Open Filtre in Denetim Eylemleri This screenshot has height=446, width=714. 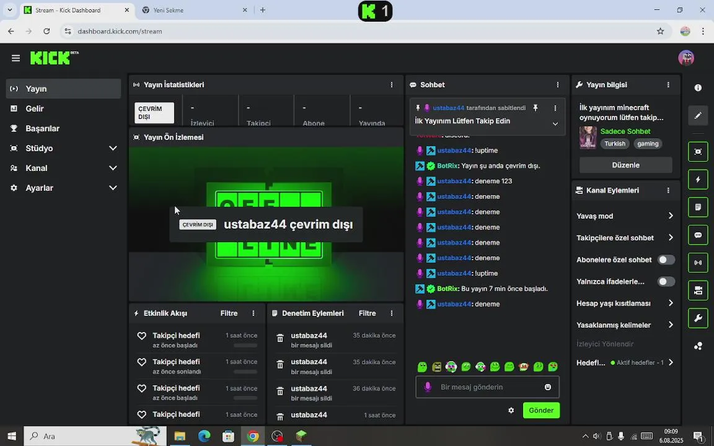[x=367, y=313]
